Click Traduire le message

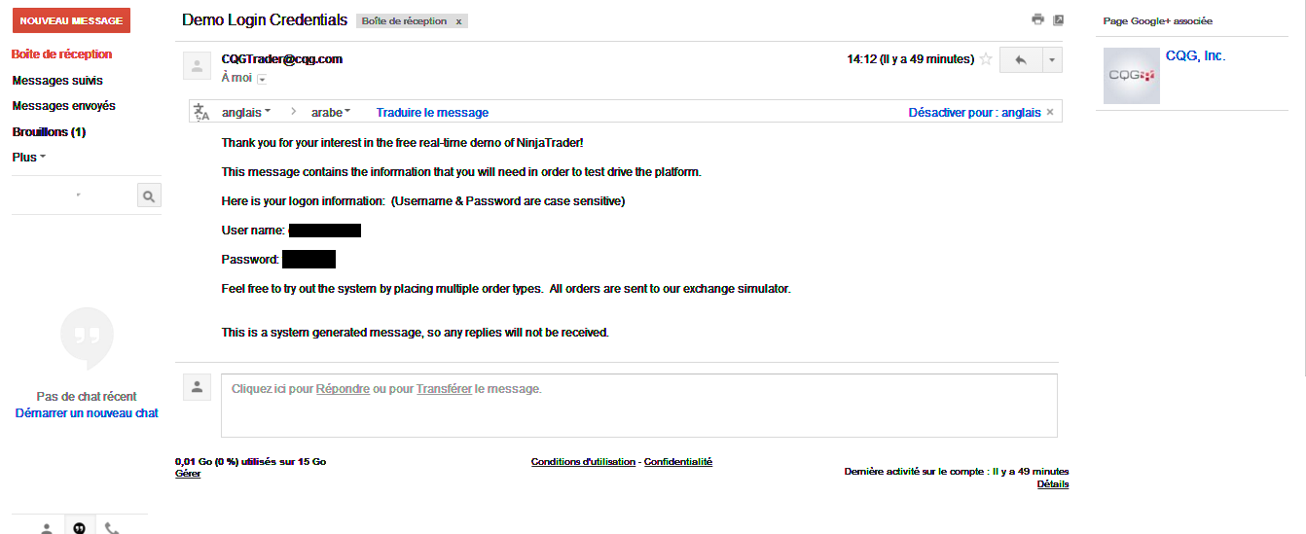point(432,113)
